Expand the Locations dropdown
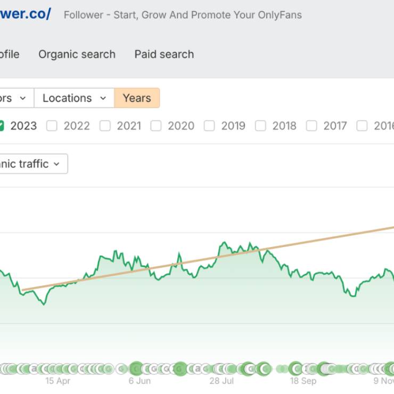394x394 pixels. pyautogui.click(x=74, y=98)
